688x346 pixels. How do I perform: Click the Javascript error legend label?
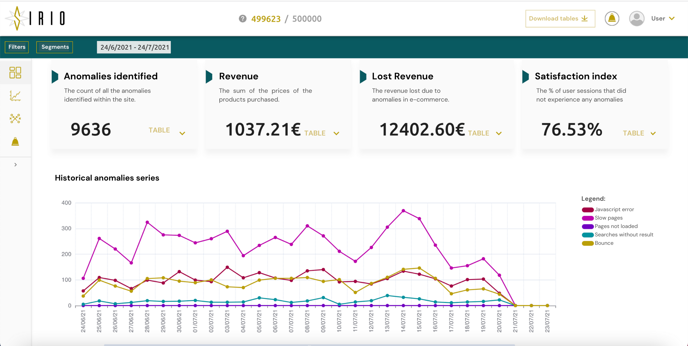click(614, 209)
